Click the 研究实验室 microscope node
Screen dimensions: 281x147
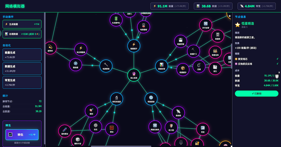click(x=117, y=99)
